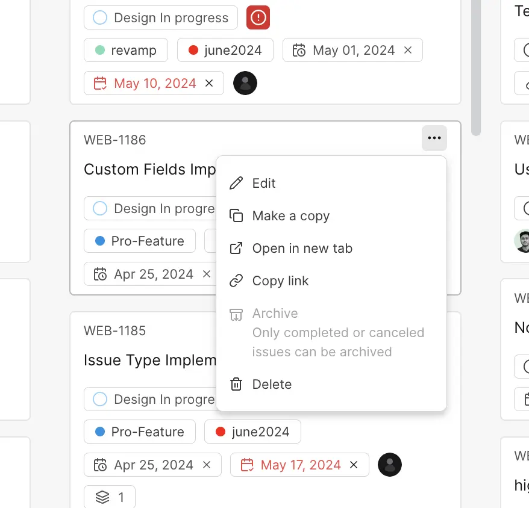Choose Open in new tab
Screen dimensions: 529x508
click(x=302, y=248)
